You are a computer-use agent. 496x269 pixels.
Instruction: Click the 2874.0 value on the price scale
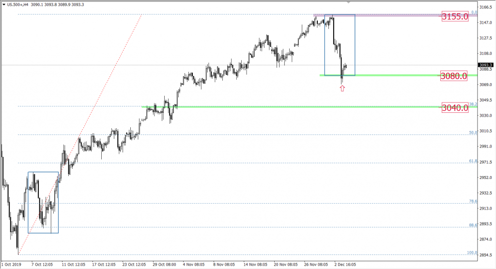[x=486, y=239]
